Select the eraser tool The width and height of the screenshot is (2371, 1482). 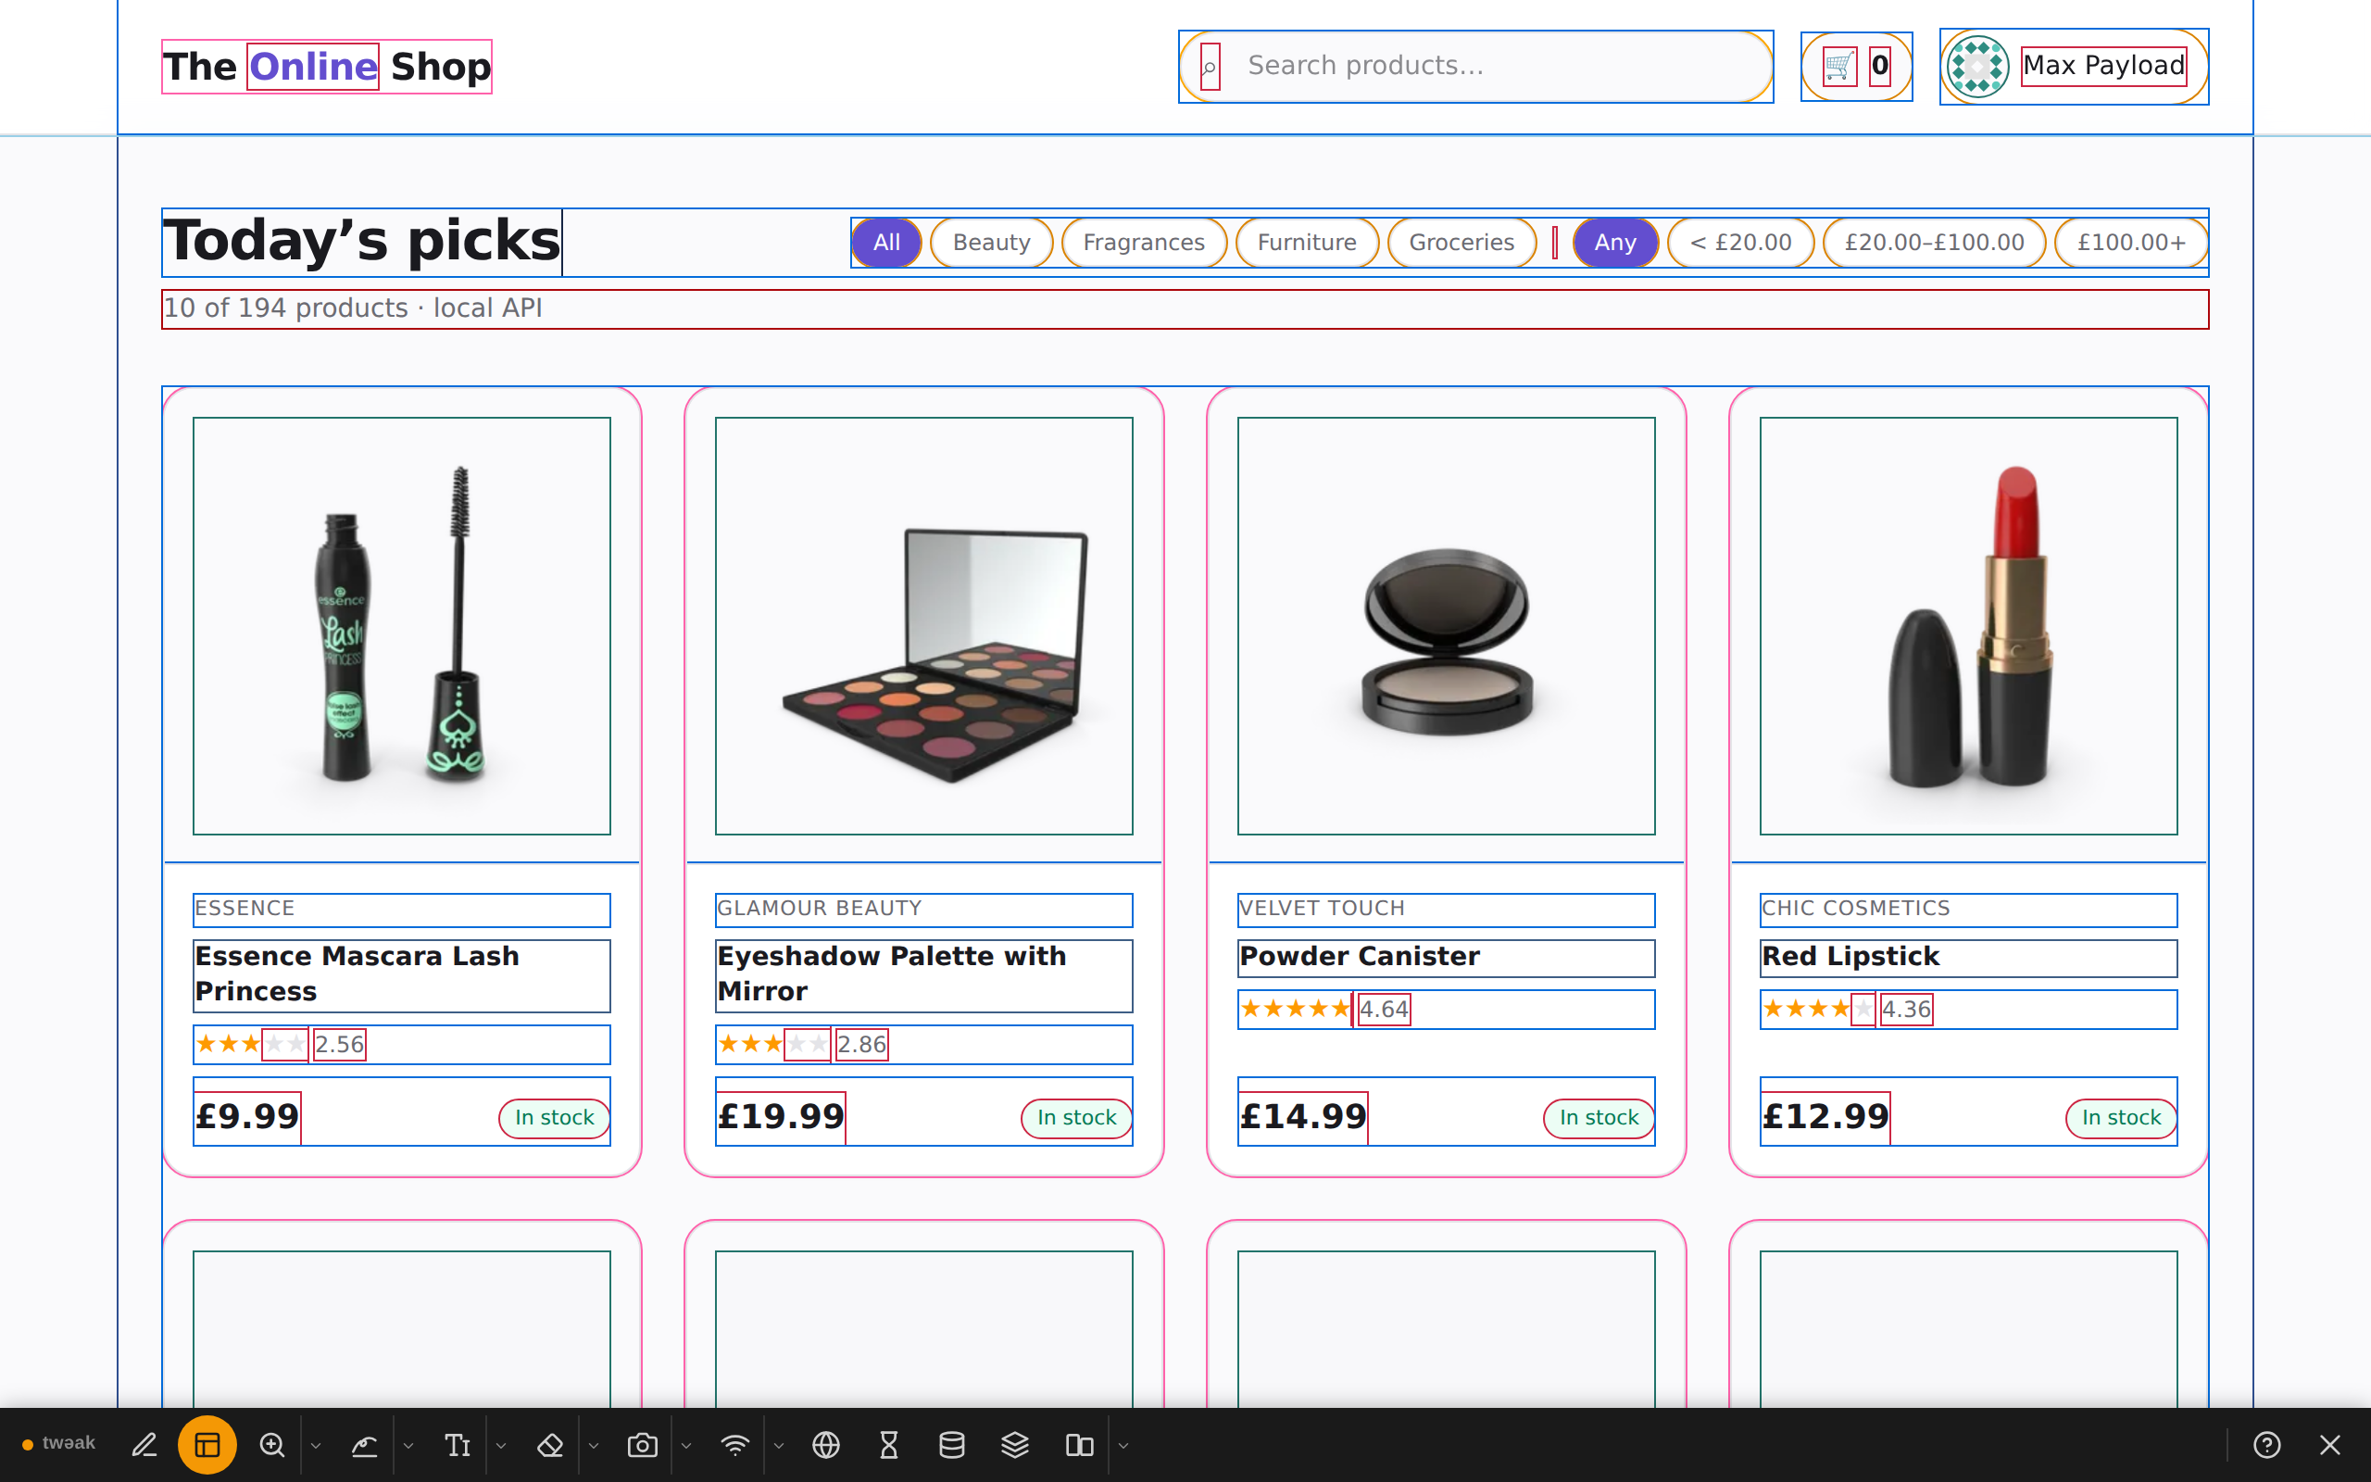coord(549,1445)
